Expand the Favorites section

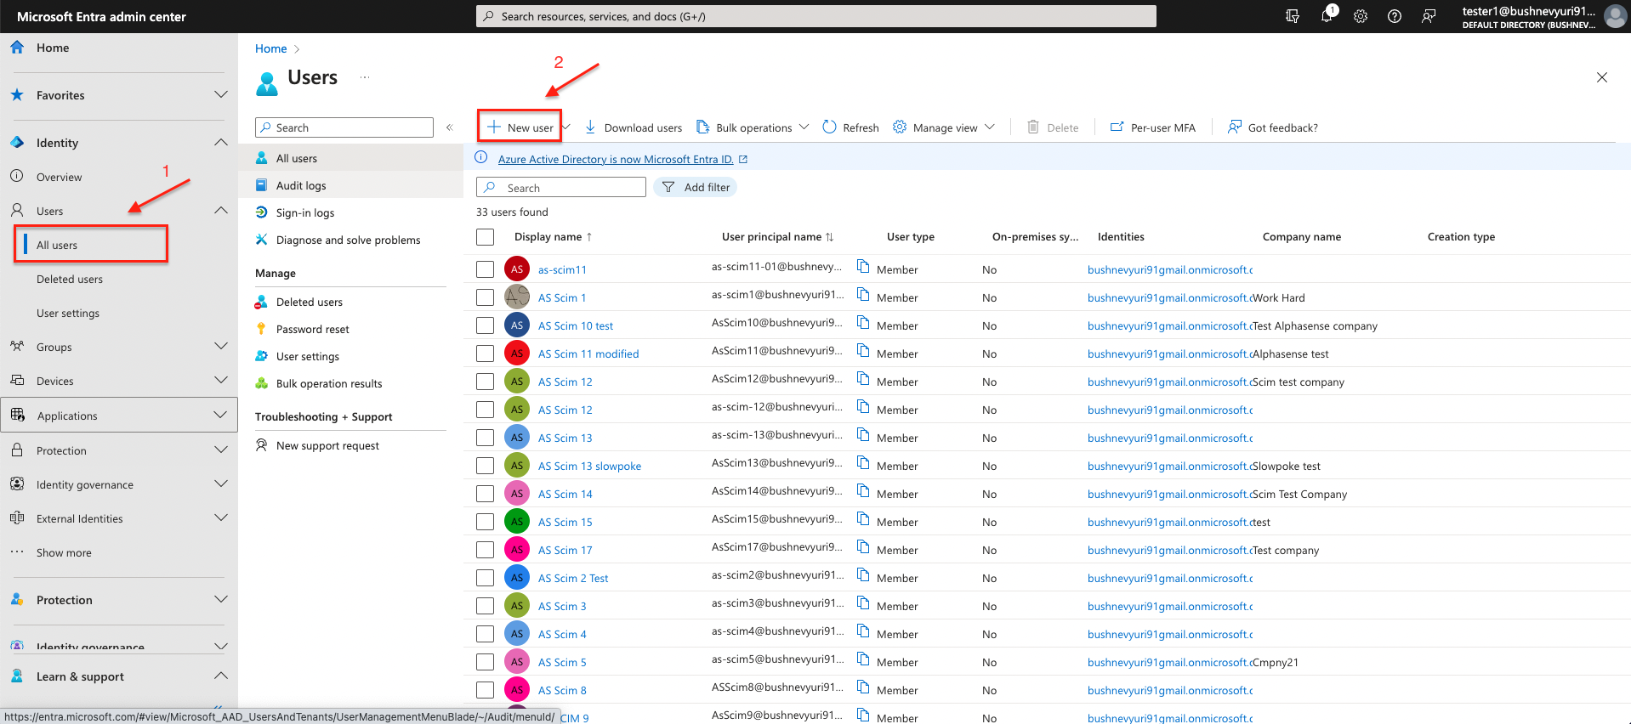click(x=221, y=94)
